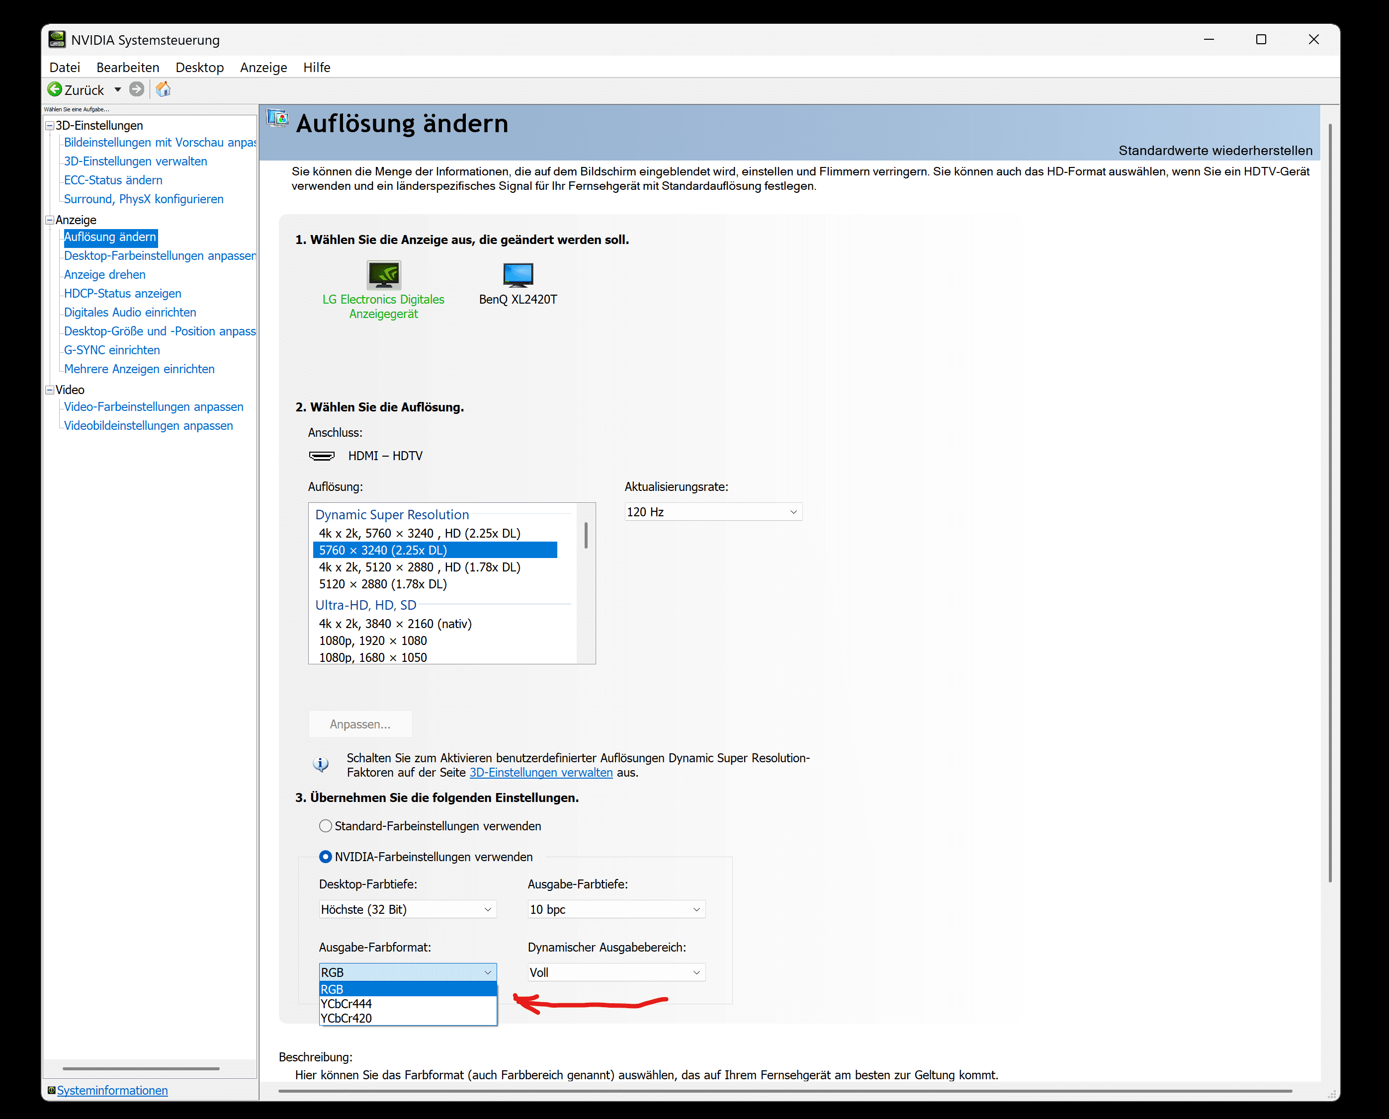Open Bildeinstellungen mit Vorschau anpassen
Viewport: 1389px width, 1119px height.
[x=160, y=143]
